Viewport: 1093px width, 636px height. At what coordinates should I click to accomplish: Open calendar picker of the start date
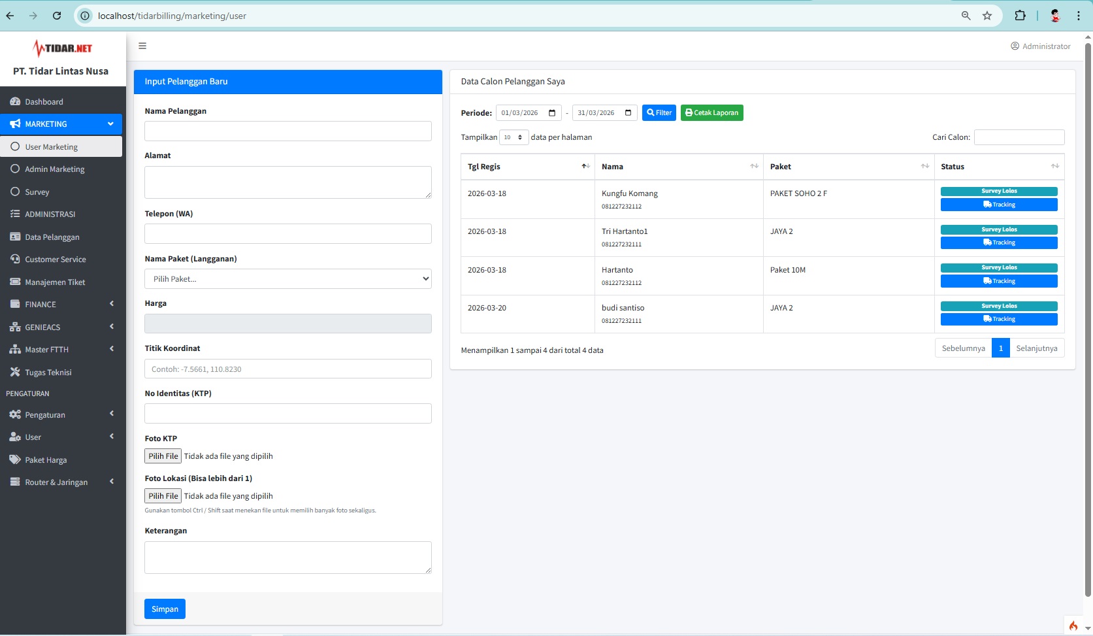pos(552,112)
